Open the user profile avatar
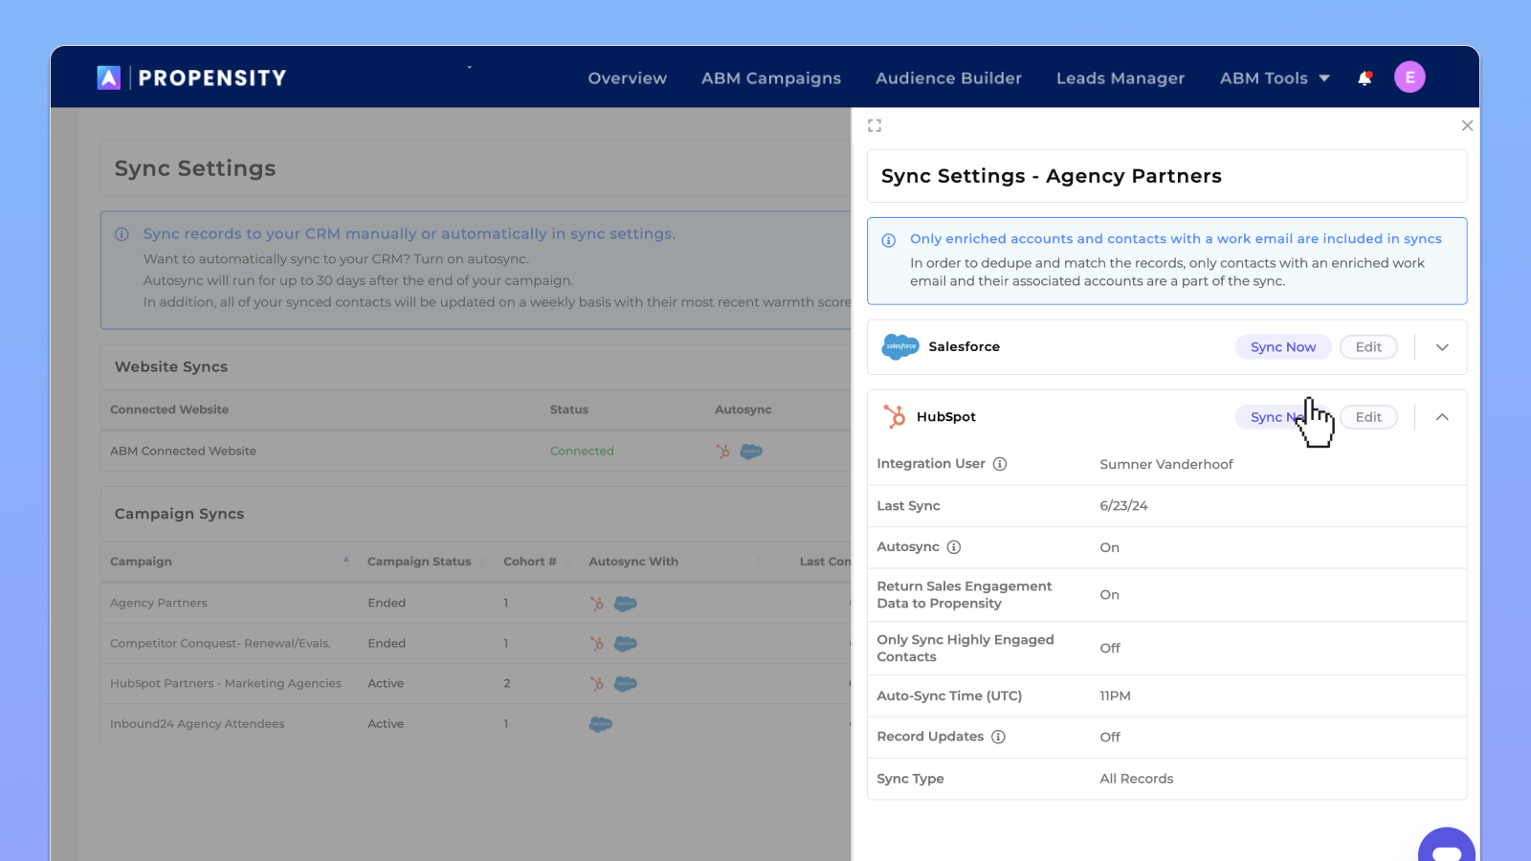Image resolution: width=1531 pixels, height=861 pixels. coord(1409,77)
